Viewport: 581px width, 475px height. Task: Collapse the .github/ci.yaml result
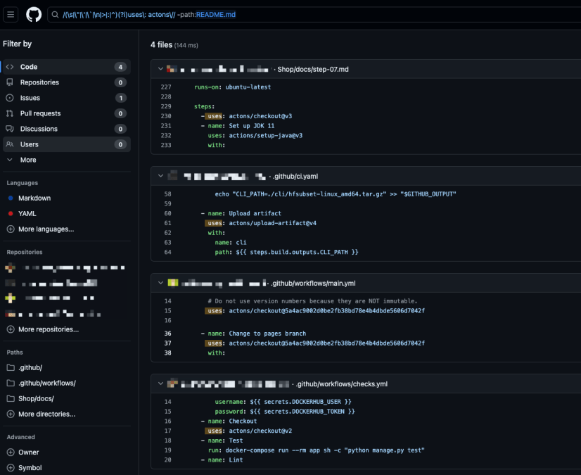tap(160, 176)
